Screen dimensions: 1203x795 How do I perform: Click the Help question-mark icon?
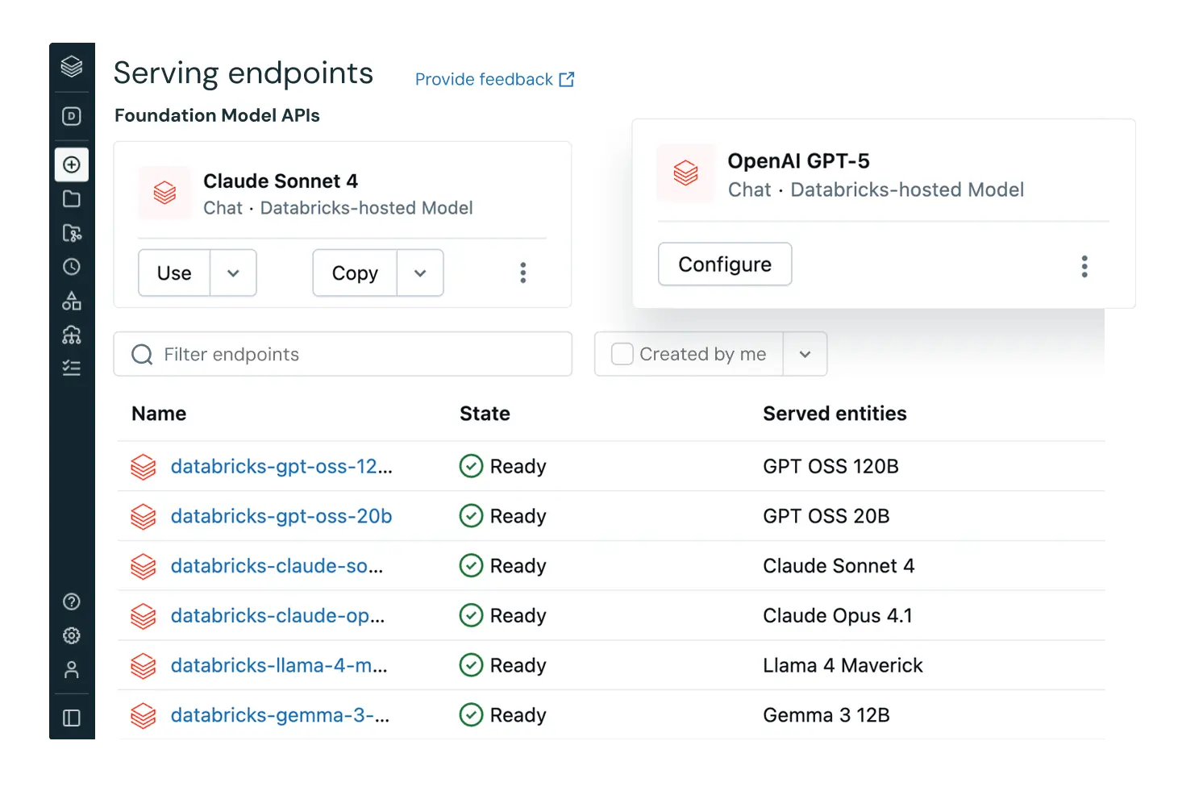(71, 601)
